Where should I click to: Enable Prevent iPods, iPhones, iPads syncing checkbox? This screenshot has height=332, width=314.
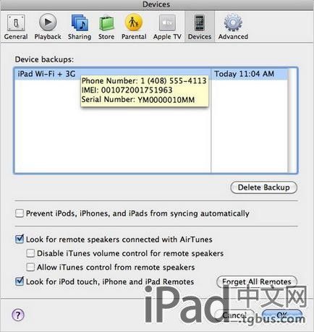(20, 213)
